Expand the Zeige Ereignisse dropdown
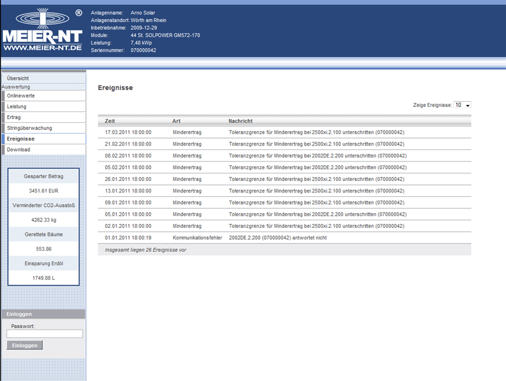Viewport: 506px width, 381px height. [462, 105]
